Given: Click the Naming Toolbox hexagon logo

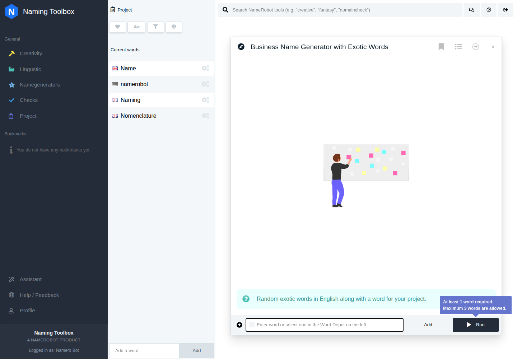Looking at the screenshot, I should [x=11, y=11].
